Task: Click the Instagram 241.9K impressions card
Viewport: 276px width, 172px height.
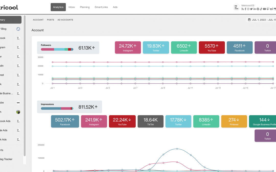Action: tap(94, 122)
